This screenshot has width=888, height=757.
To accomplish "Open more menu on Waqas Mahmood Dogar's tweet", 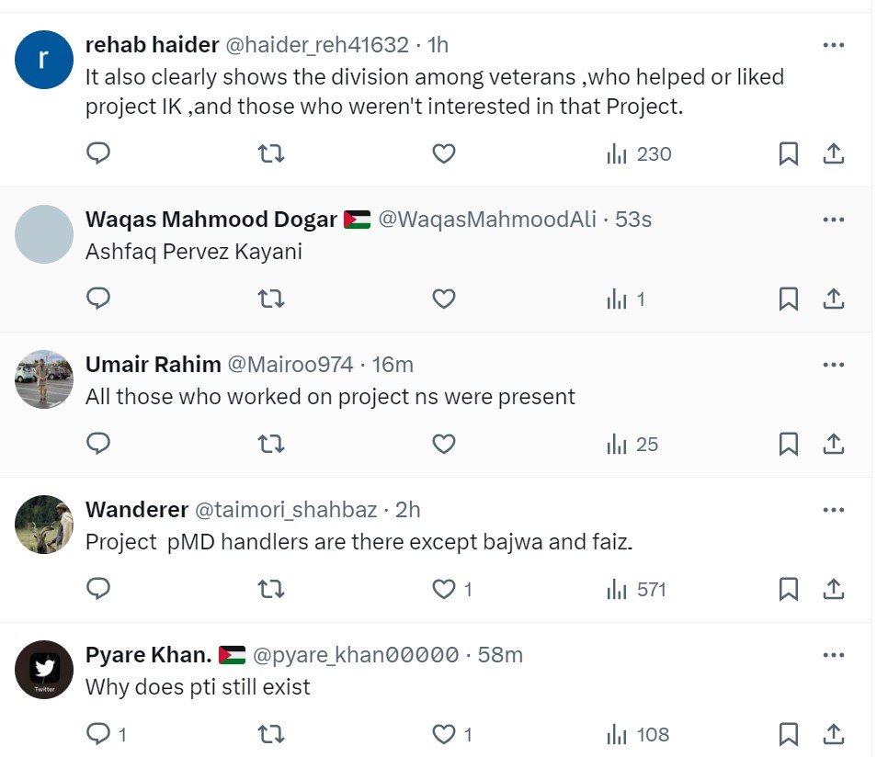I will (833, 220).
